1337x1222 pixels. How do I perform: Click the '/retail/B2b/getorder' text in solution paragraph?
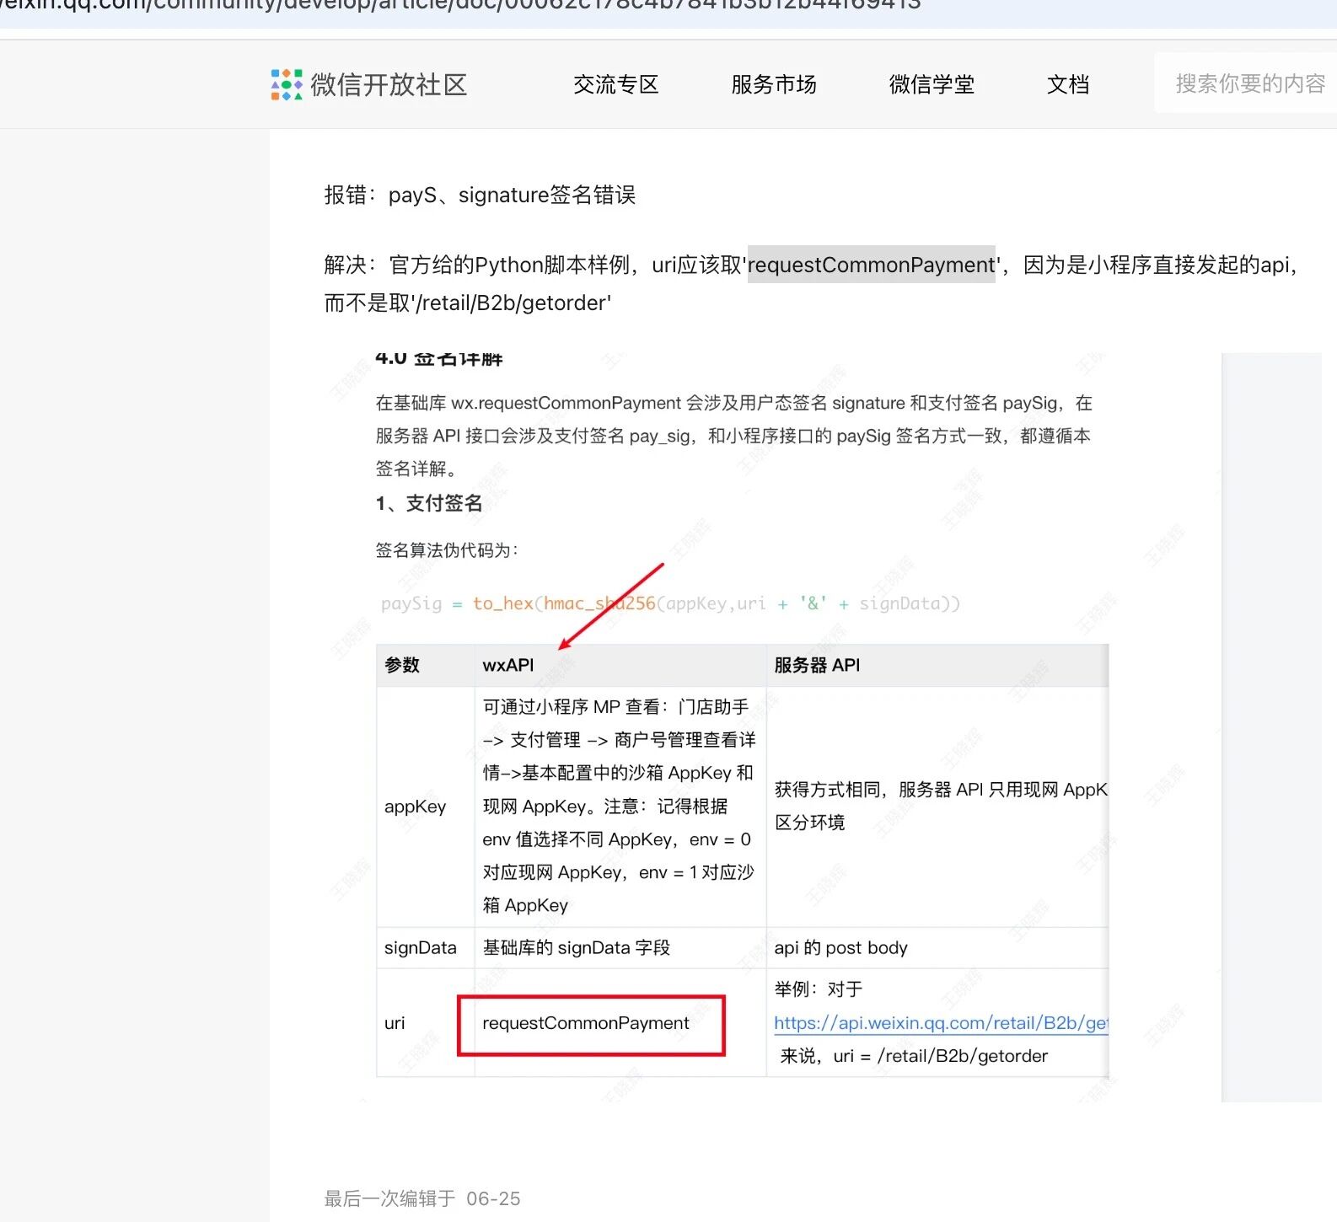click(512, 303)
